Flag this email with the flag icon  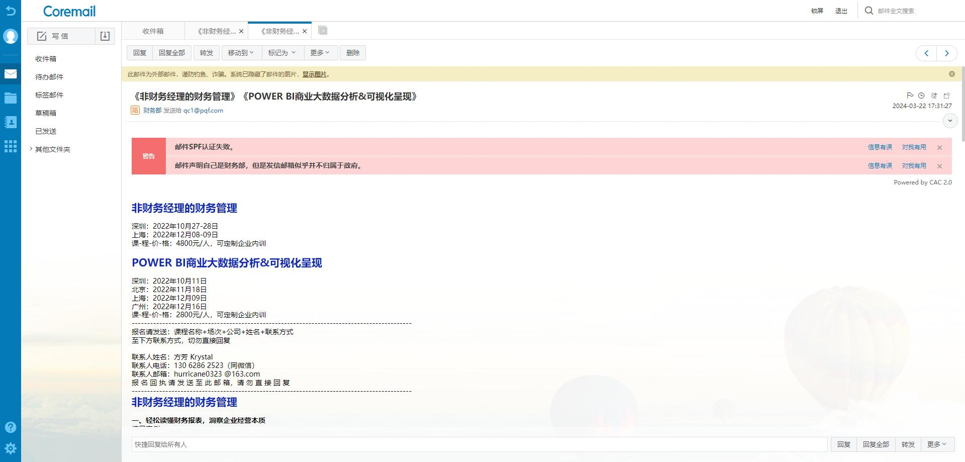click(910, 95)
